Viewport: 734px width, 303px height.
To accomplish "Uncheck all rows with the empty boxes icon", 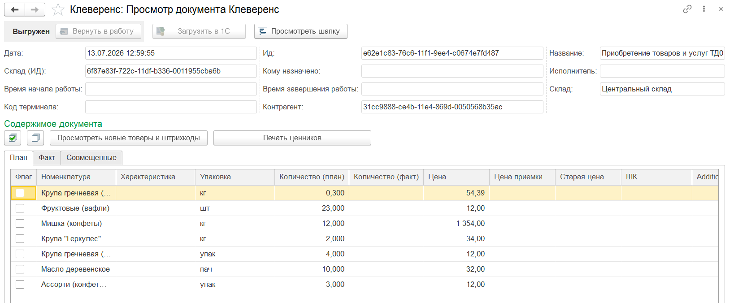I will click(x=35, y=138).
